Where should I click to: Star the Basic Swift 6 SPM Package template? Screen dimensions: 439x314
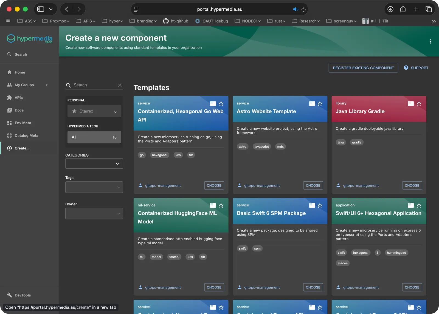pyautogui.click(x=320, y=205)
